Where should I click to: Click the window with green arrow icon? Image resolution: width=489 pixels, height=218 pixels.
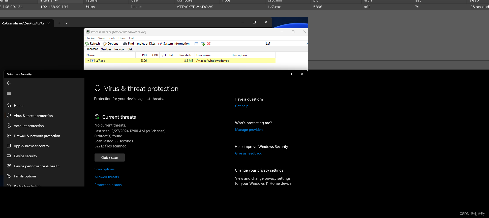point(202,44)
